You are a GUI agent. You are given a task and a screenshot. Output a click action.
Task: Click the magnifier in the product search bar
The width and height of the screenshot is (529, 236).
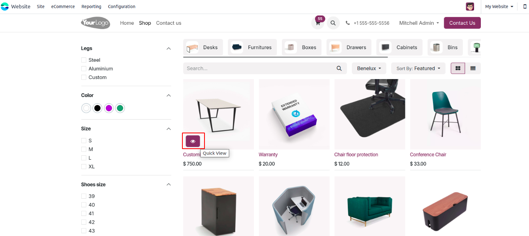click(339, 68)
